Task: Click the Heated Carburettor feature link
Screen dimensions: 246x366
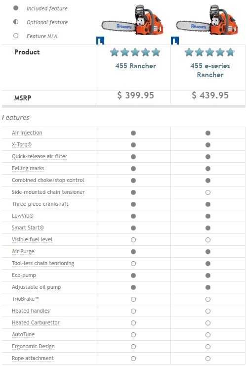Action: 36,322
